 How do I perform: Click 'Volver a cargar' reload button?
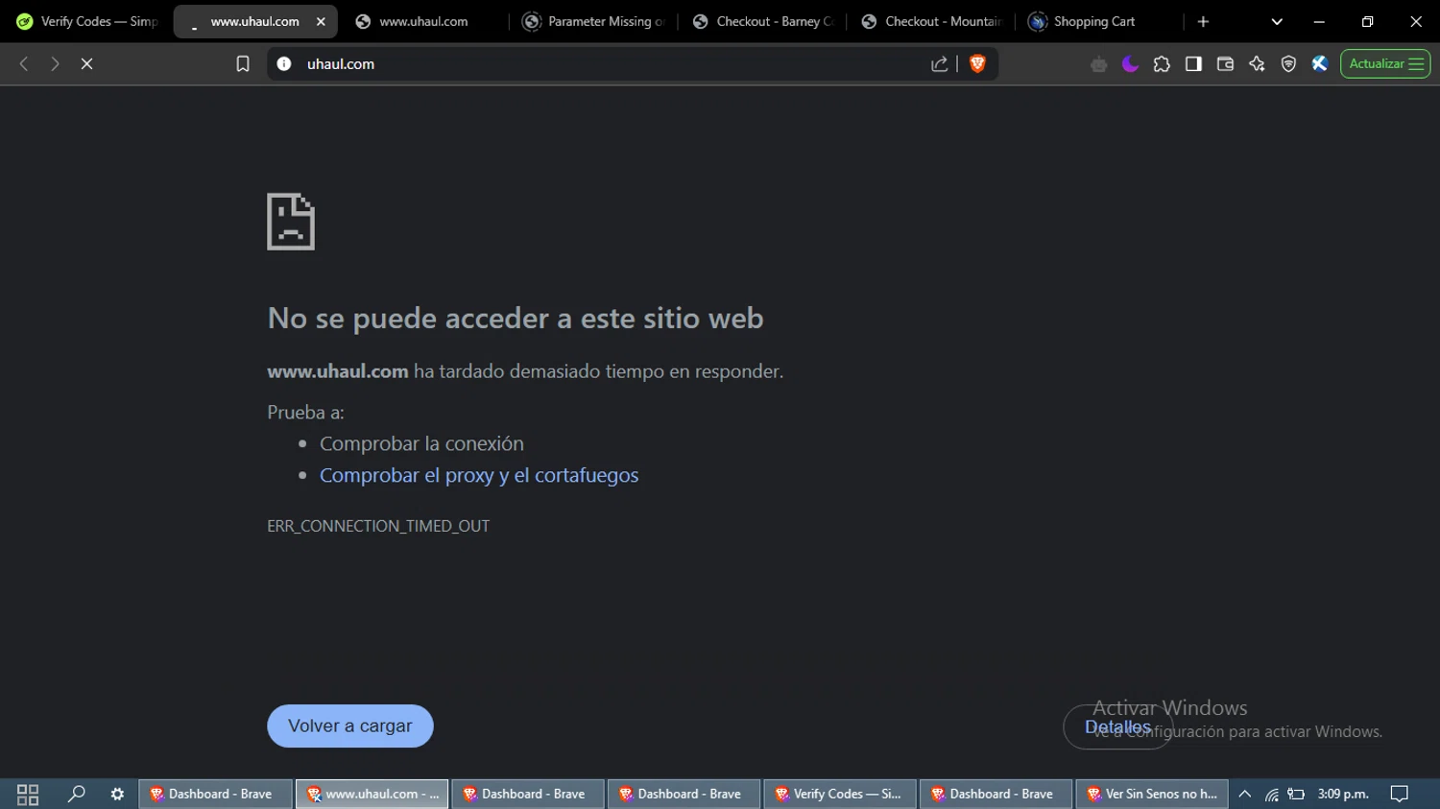pyautogui.click(x=350, y=726)
